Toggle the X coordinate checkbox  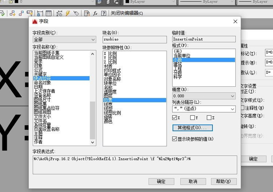tap(175, 118)
